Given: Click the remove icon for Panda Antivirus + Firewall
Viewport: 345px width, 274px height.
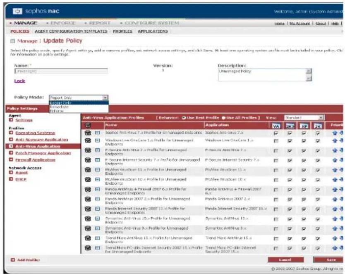Looking at the screenshot, I should [88, 190].
